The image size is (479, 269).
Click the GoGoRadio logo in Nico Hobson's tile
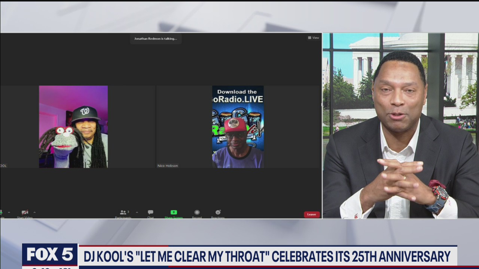pos(238,120)
